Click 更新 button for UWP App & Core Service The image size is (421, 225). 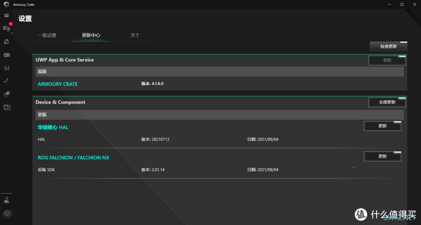(387, 61)
